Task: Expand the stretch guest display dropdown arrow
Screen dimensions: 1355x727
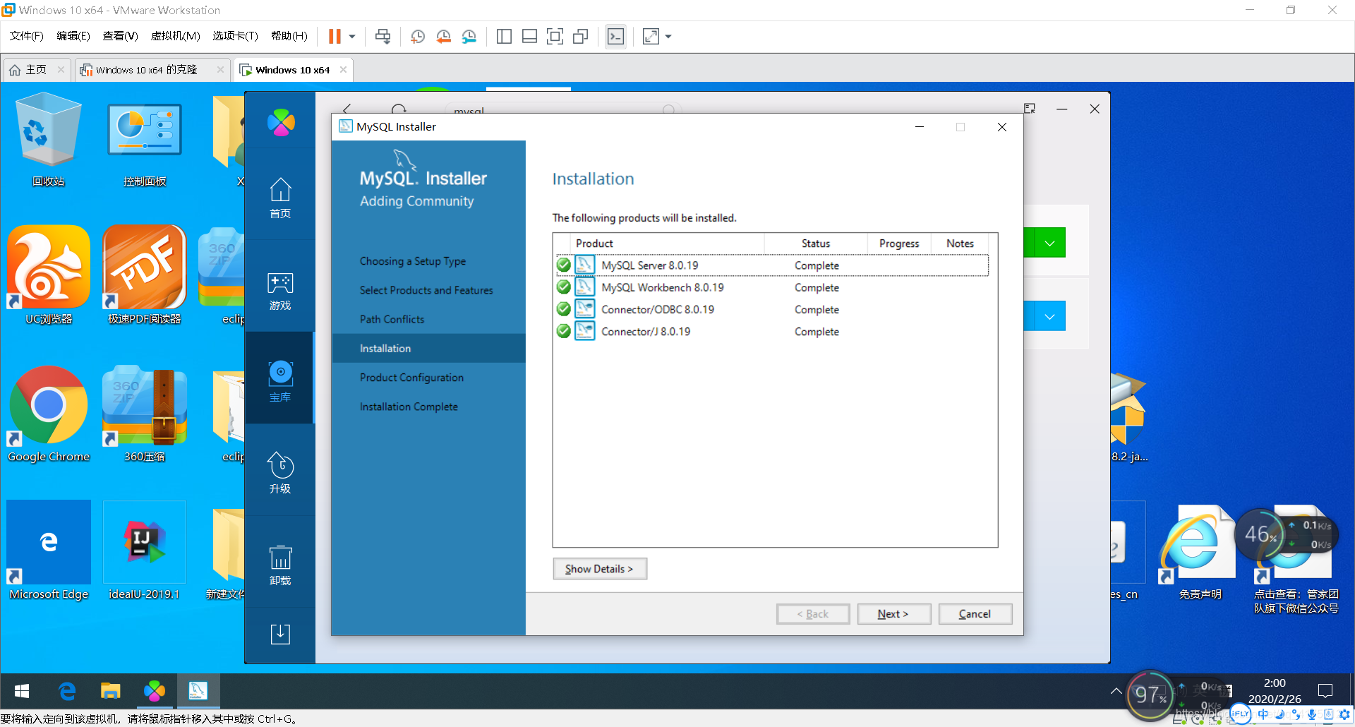Action: [x=668, y=36]
